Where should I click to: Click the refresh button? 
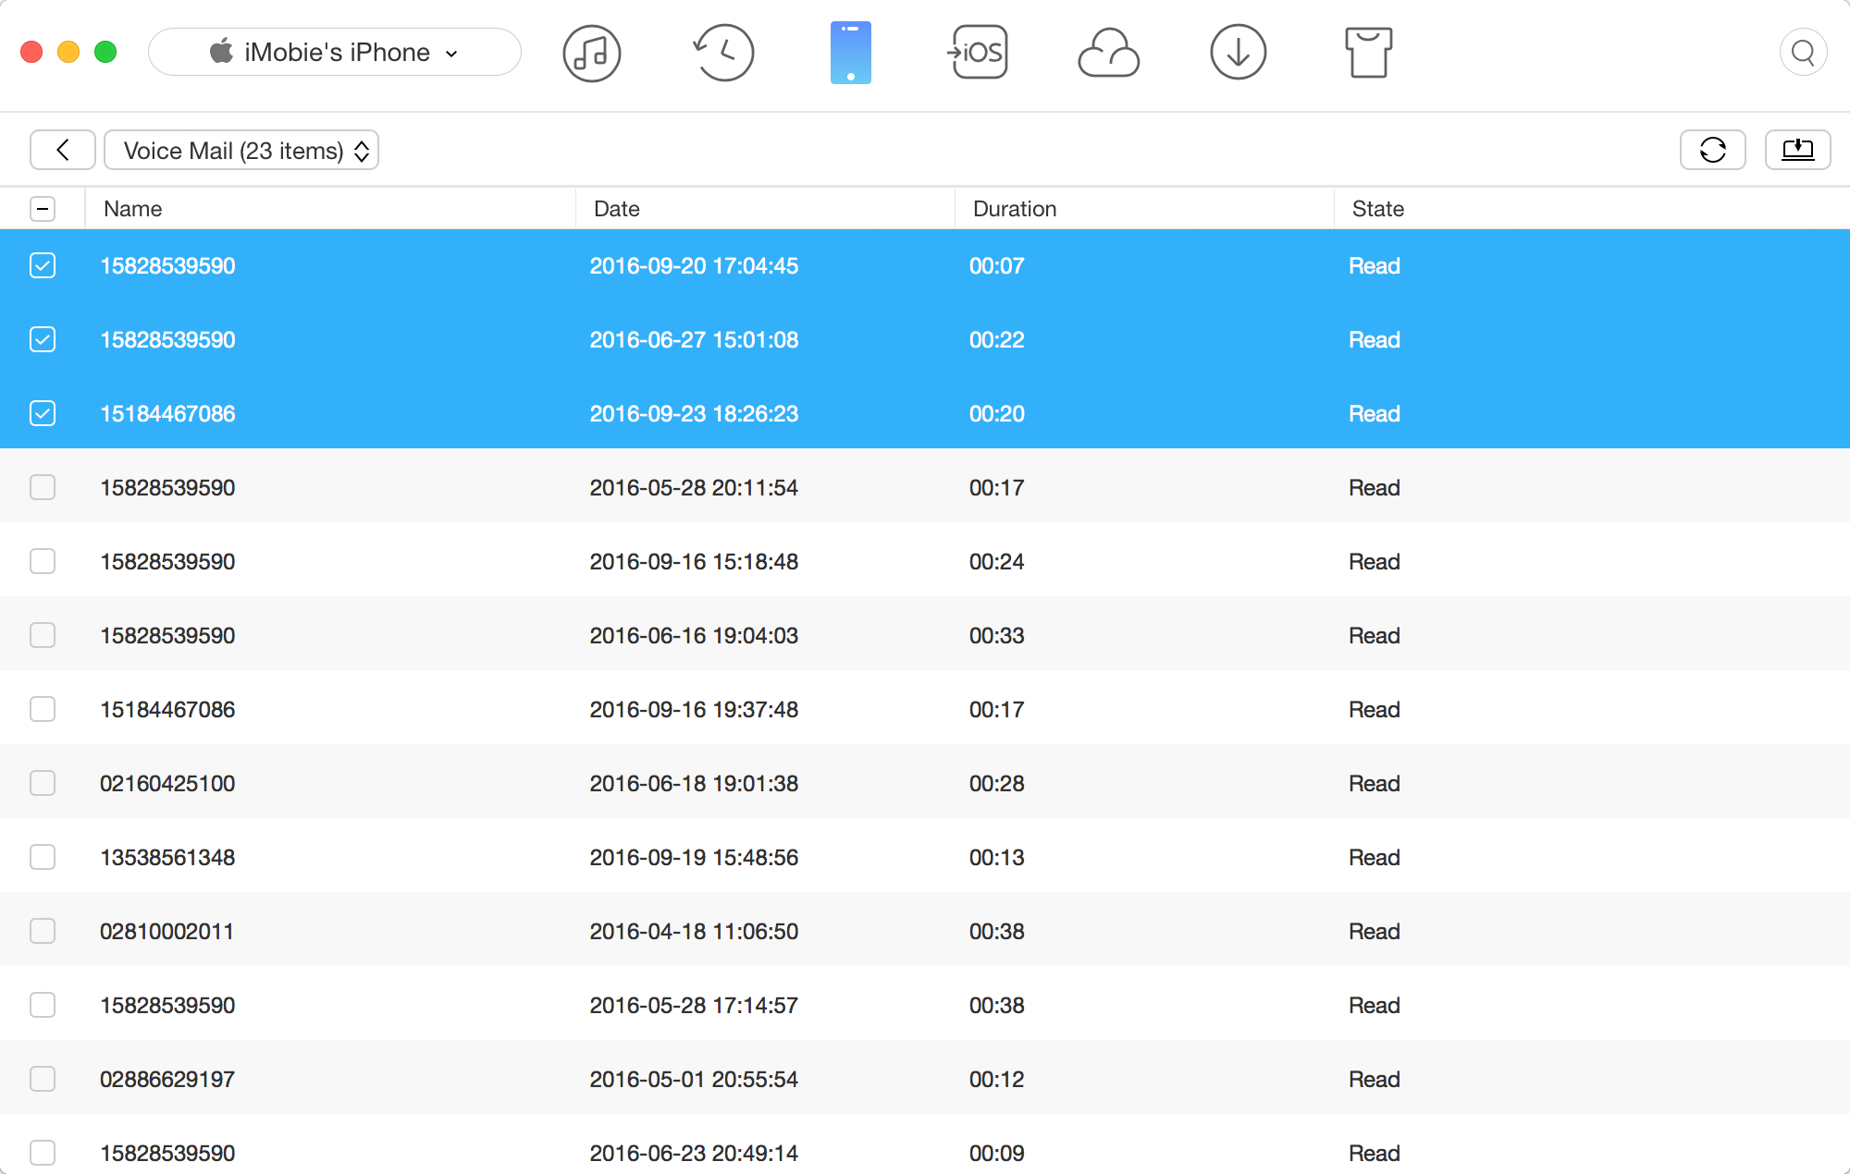[1712, 150]
